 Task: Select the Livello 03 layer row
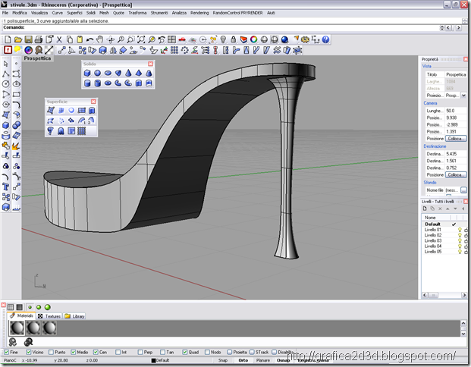[x=444, y=240]
